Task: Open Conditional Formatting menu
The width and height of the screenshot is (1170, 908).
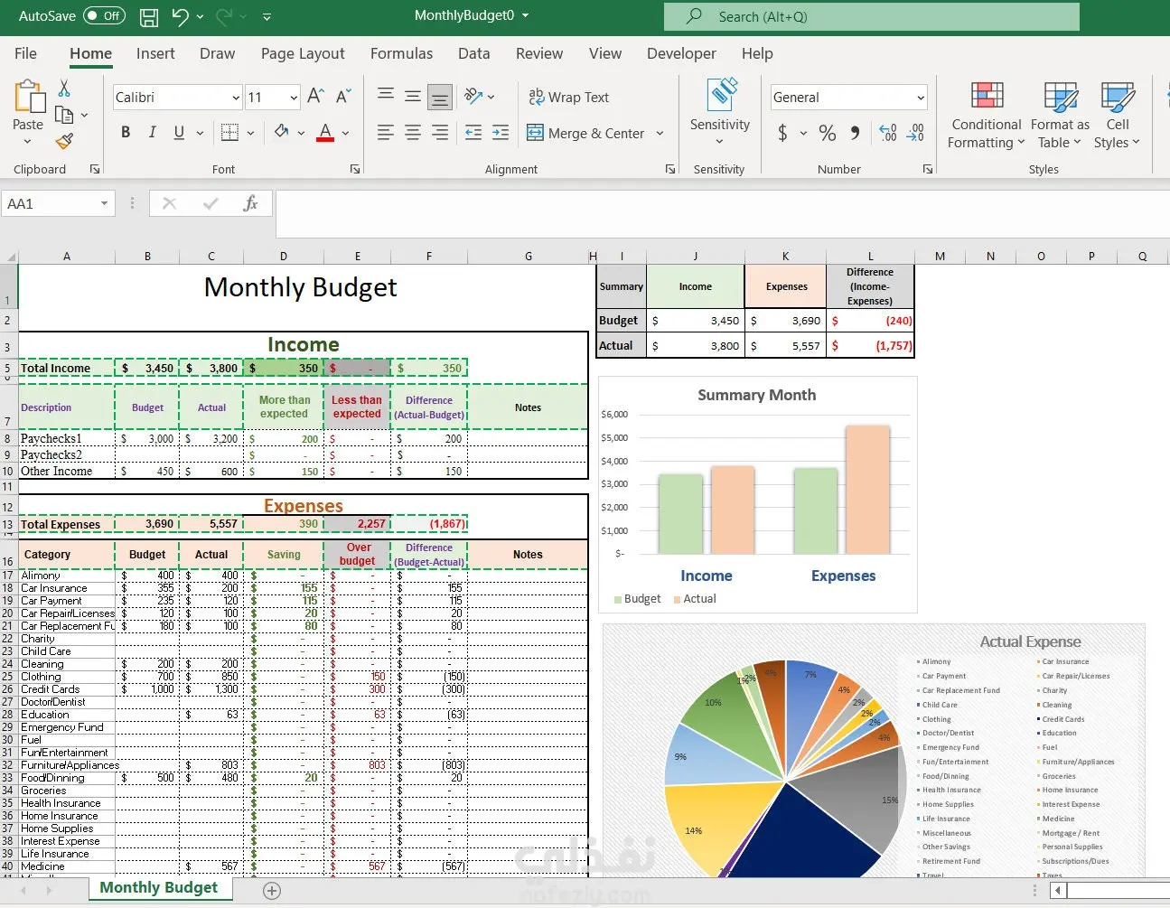Action: [986, 115]
